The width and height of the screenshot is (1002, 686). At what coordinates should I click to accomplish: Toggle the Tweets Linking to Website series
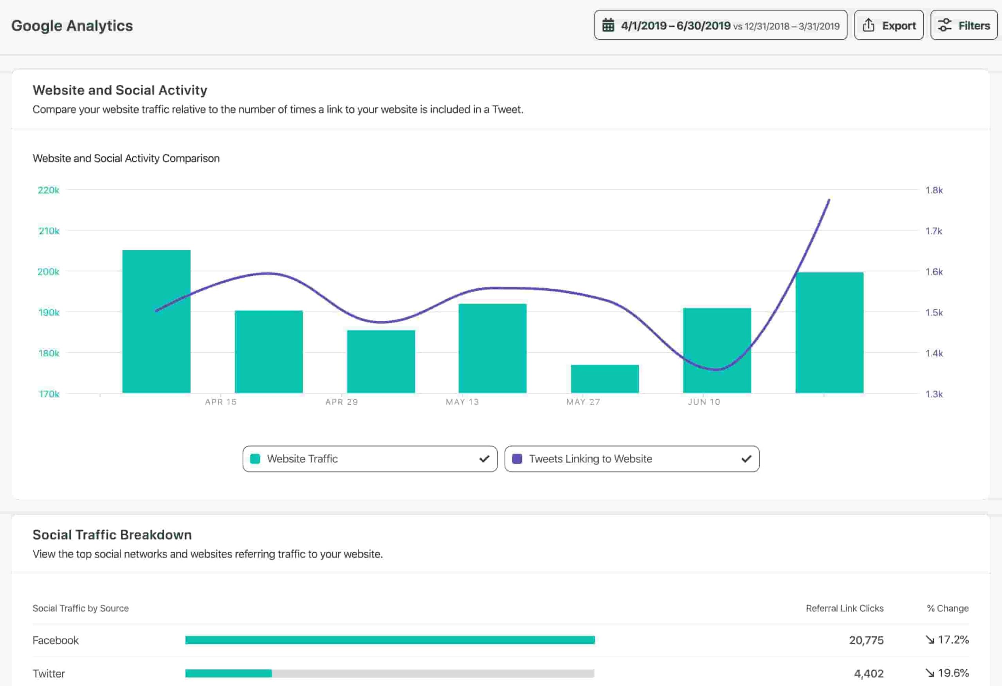(x=632, y=459)
